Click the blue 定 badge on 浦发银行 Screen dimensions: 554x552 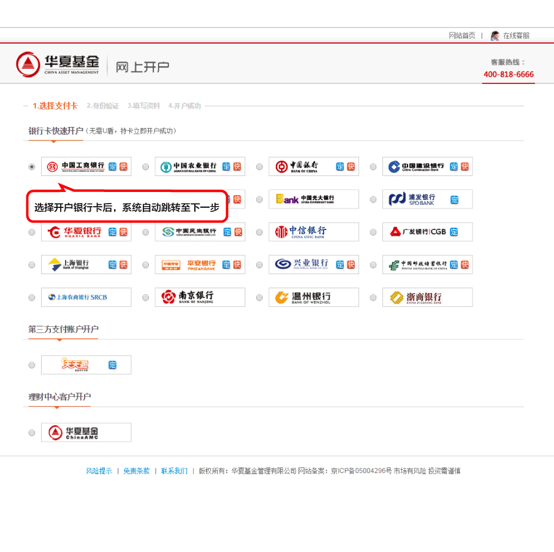[x=454, y=200]
